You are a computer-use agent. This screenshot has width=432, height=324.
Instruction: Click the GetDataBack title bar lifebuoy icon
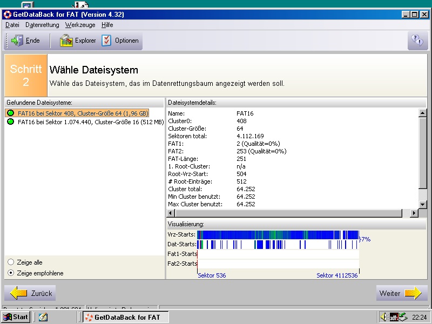tap(8, 15)
